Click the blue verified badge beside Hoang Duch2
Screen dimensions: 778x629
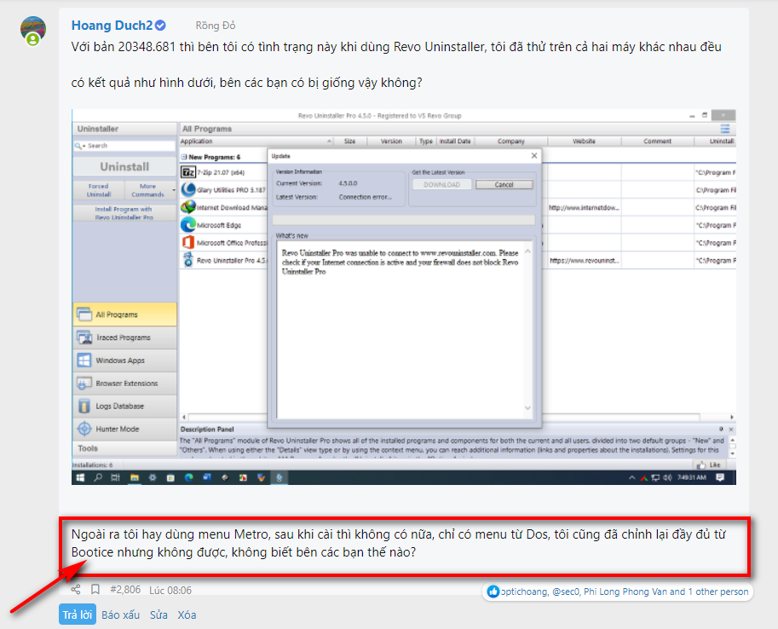tap(160, 26)
